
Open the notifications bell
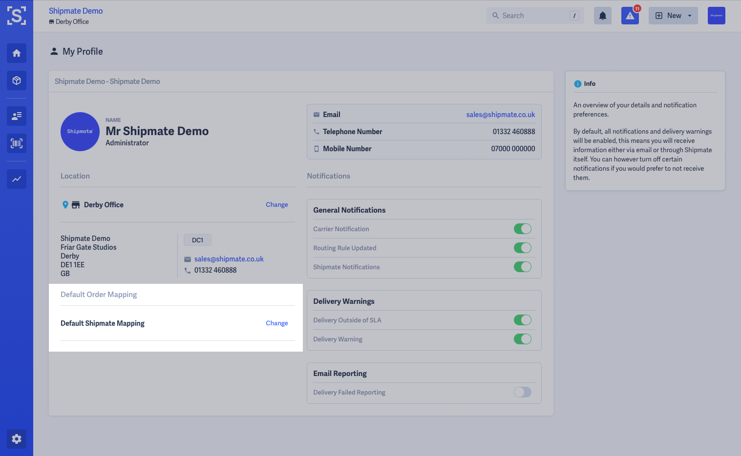point(603,16)
